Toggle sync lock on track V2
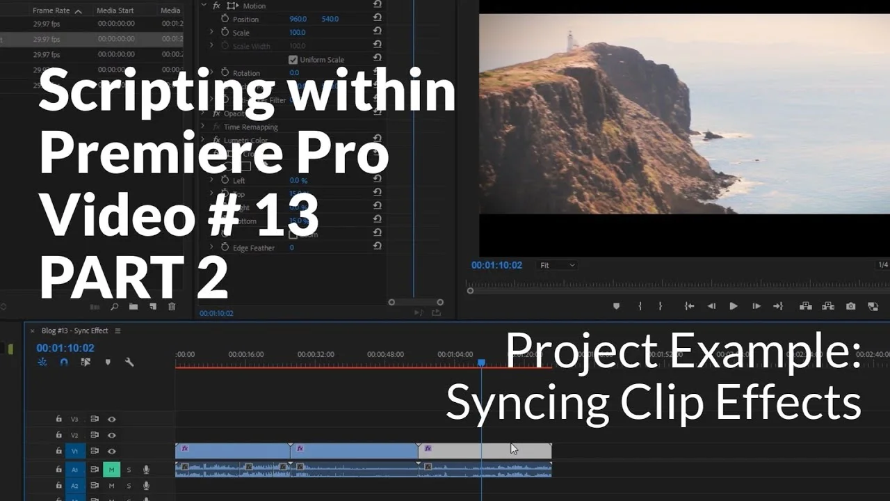This screenshot has width=890, height=501. (95, 435)
